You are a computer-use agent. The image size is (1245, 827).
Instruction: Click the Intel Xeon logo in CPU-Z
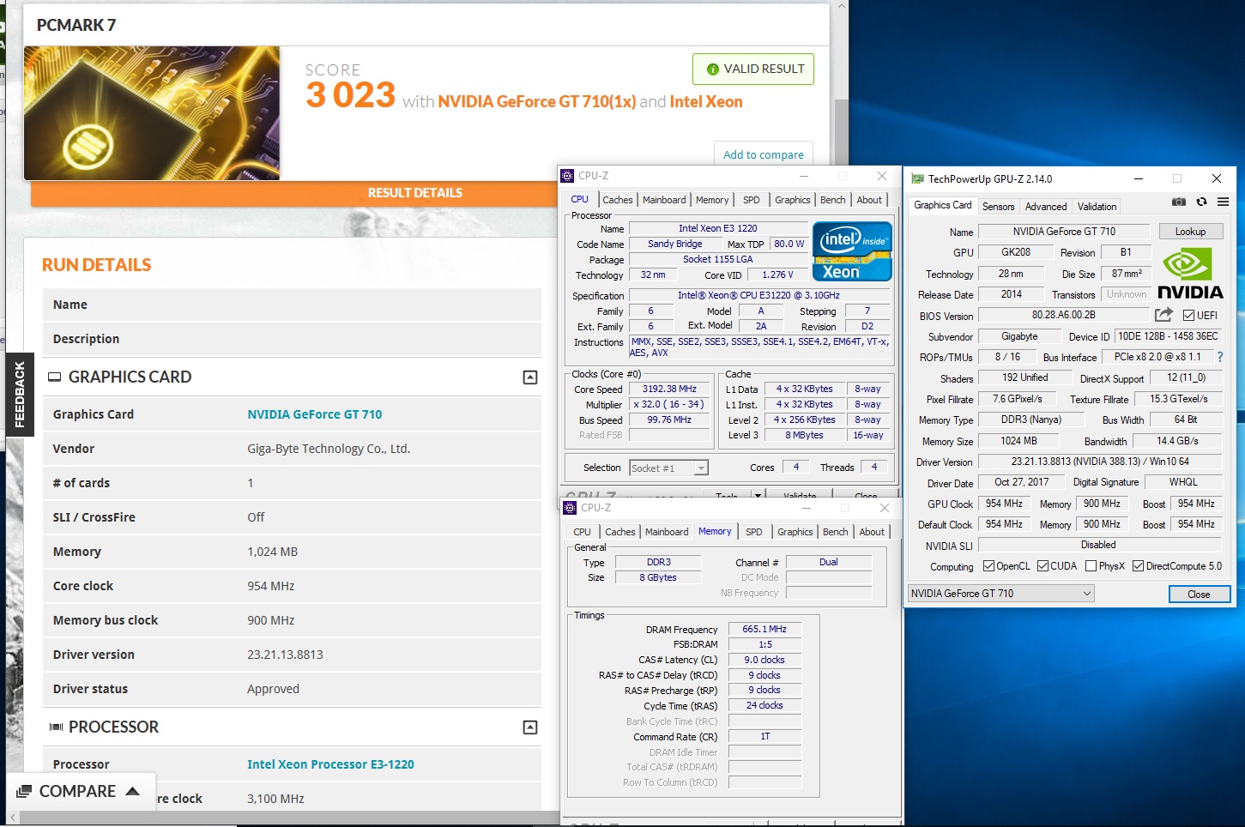852,251
